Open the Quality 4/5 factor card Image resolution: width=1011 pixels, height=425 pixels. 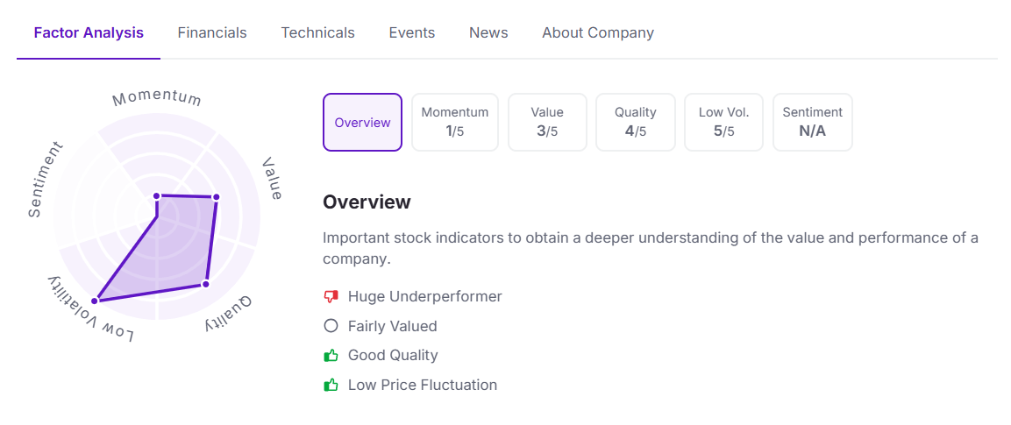tap(636, 123)
